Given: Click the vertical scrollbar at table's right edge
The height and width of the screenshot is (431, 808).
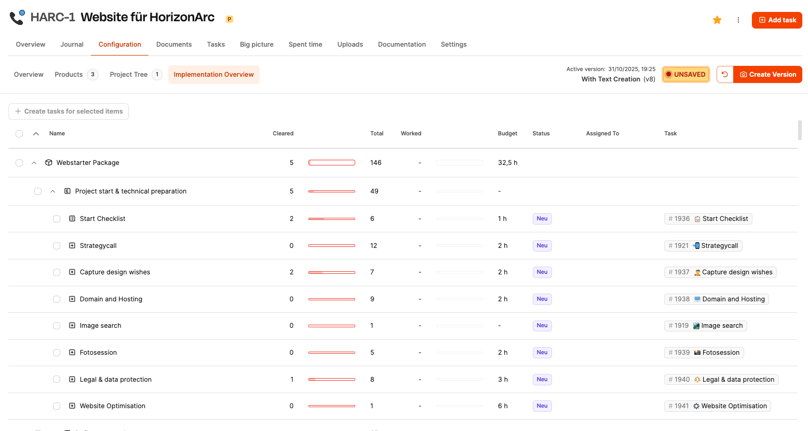Looking at the screenshot, I should (x=800, y=130).
